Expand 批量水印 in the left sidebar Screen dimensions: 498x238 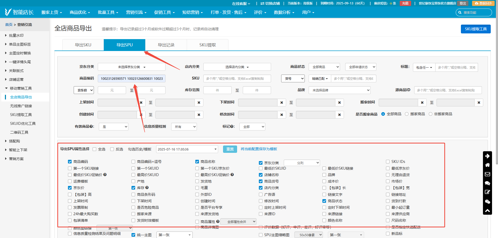point(16,35)
